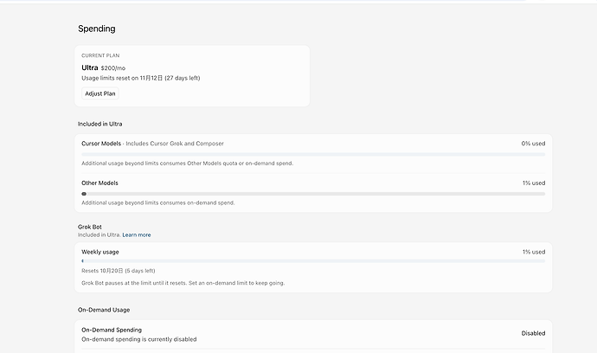
Task: Click the Ultra plan name in Current Plan
Action: point(90,67)
